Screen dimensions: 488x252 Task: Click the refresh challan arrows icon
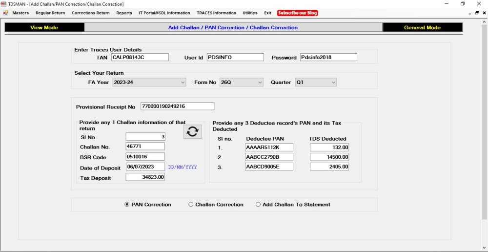tap(192, 132)
